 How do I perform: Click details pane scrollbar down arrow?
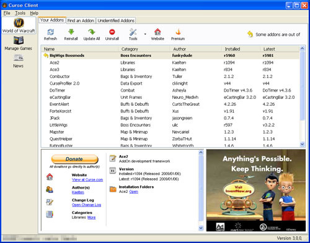coord(201,228)
